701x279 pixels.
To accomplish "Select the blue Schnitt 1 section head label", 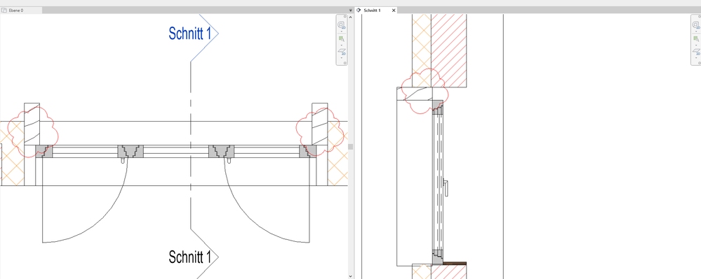I will 190,33.
